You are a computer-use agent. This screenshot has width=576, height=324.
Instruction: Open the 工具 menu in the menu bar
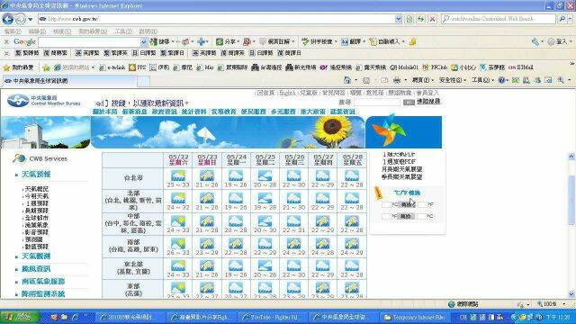pos(123,31)
